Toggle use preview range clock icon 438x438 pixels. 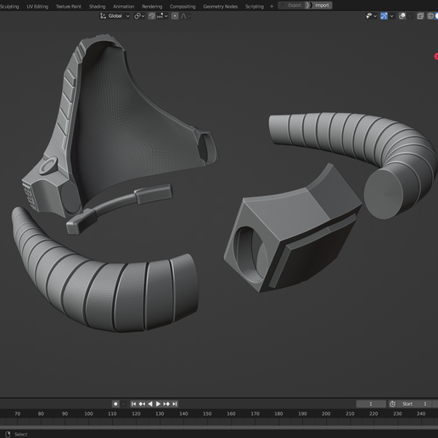[x=392, y=404]
